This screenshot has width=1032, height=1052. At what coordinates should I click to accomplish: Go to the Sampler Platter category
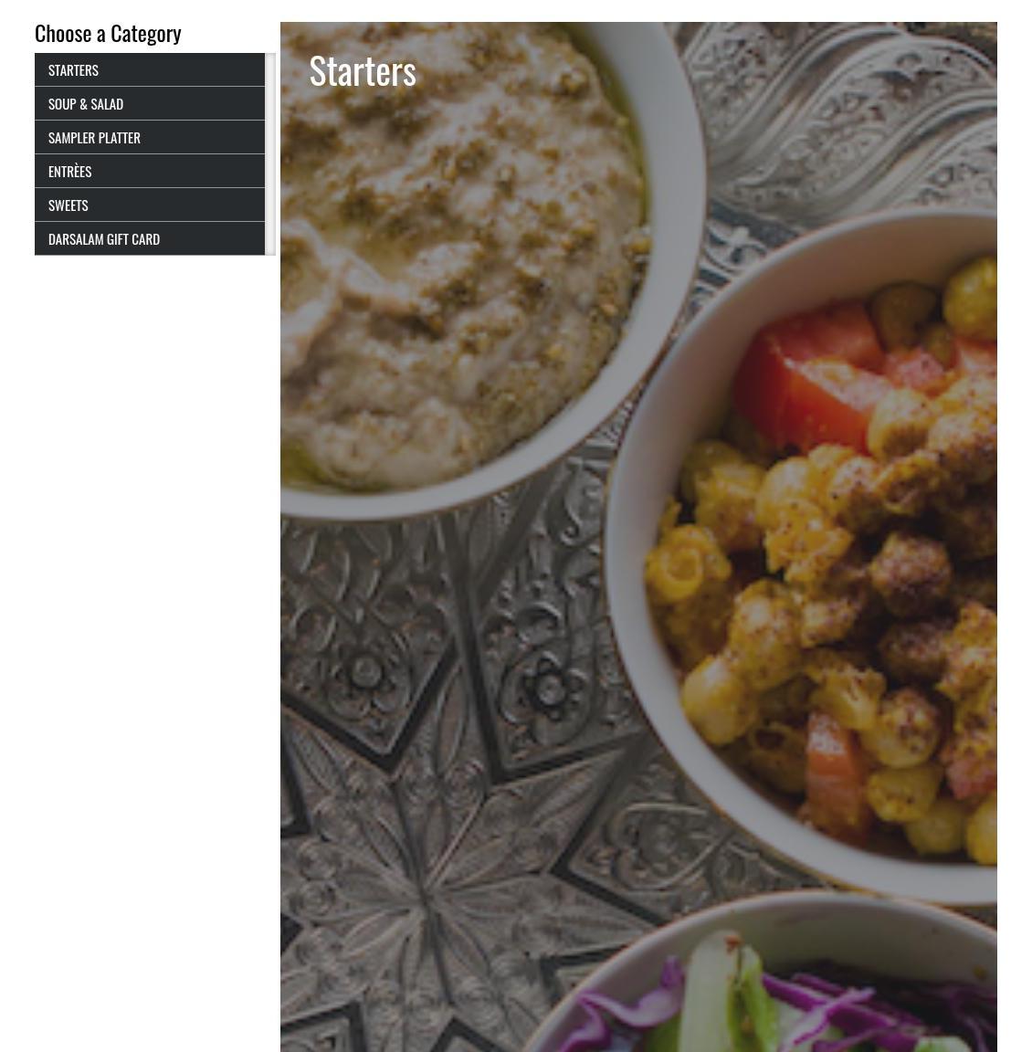click(150, 138)
